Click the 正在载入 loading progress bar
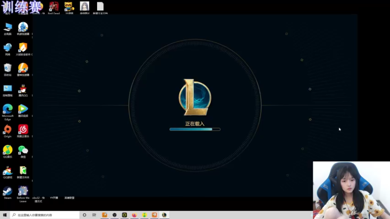This screenshot has width=390, height=219. coord(195,129)
